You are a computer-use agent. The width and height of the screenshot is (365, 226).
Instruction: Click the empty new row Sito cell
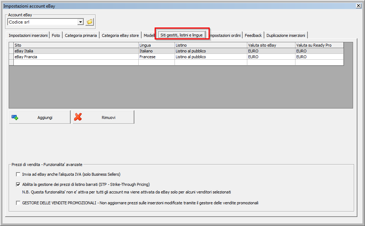click(76, 63)
